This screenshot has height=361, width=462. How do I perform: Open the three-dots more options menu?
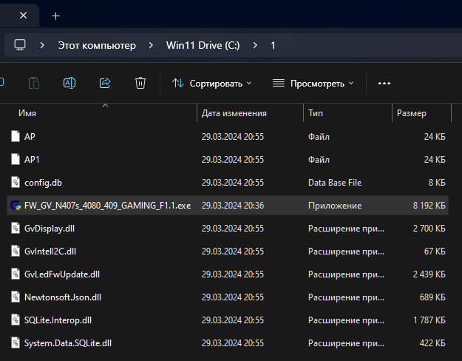384,84
